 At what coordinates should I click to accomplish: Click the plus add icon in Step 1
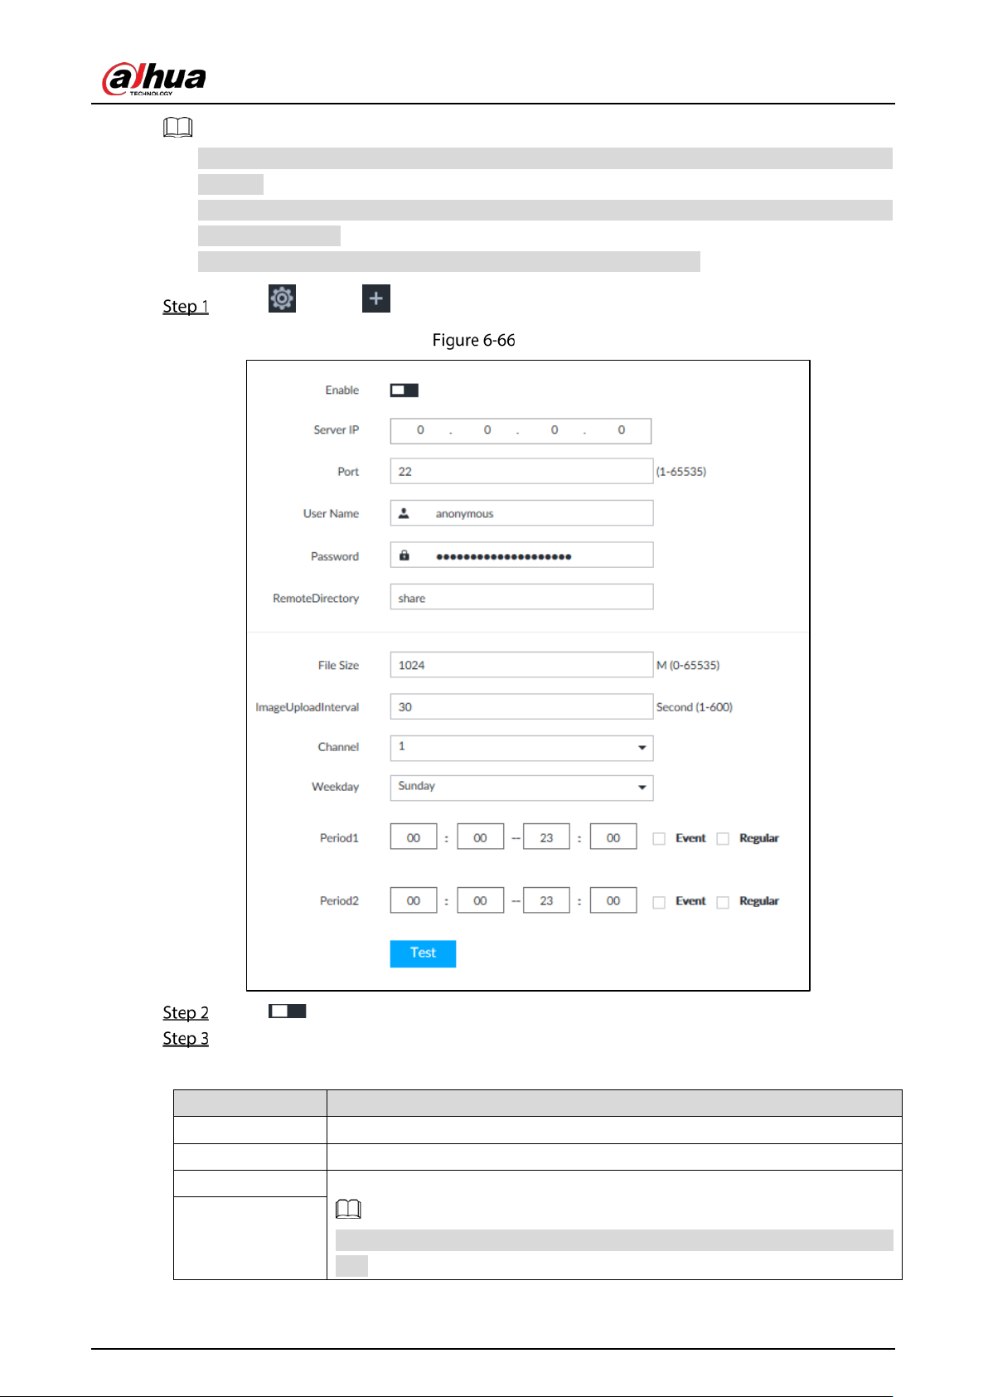[x=376, y=298]
